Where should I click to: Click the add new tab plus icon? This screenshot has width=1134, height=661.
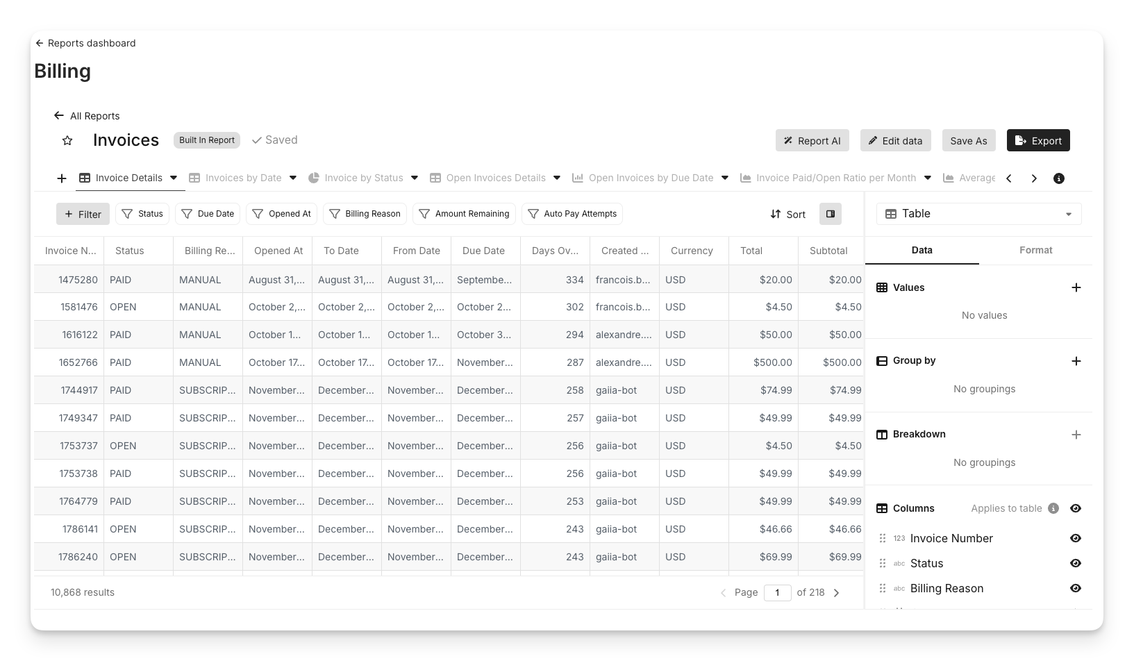(x=62, y=178)
